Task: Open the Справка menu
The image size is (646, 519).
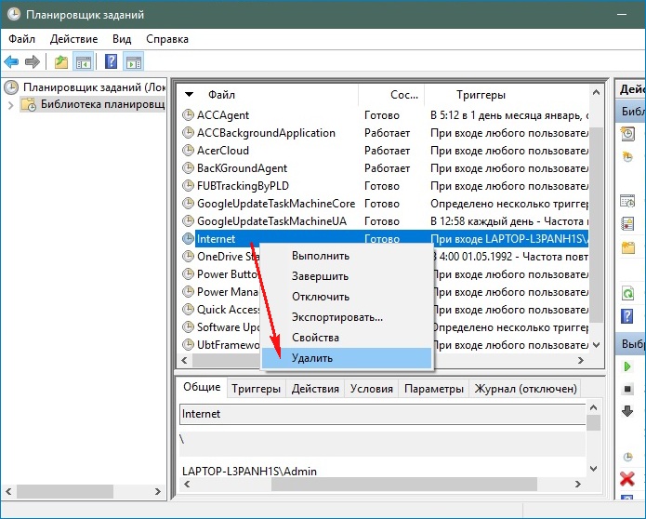Action: click(x=167, y=39)
